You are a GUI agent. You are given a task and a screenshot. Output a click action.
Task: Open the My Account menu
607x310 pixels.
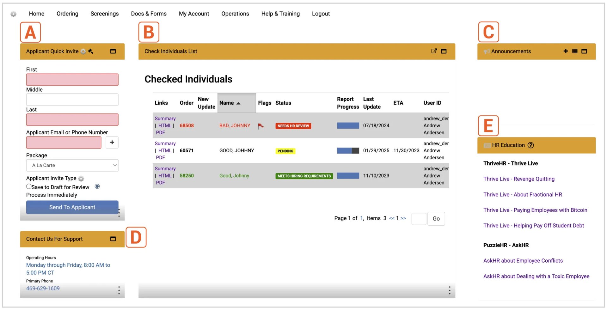194,14
